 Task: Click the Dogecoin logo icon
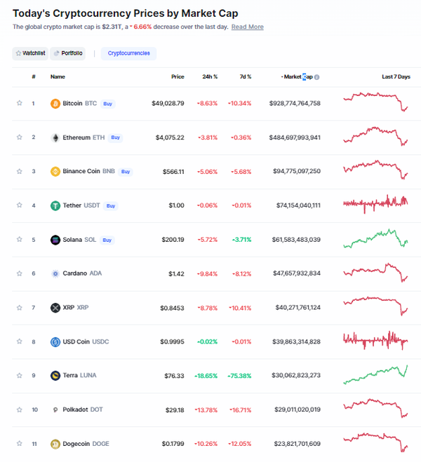55,444
